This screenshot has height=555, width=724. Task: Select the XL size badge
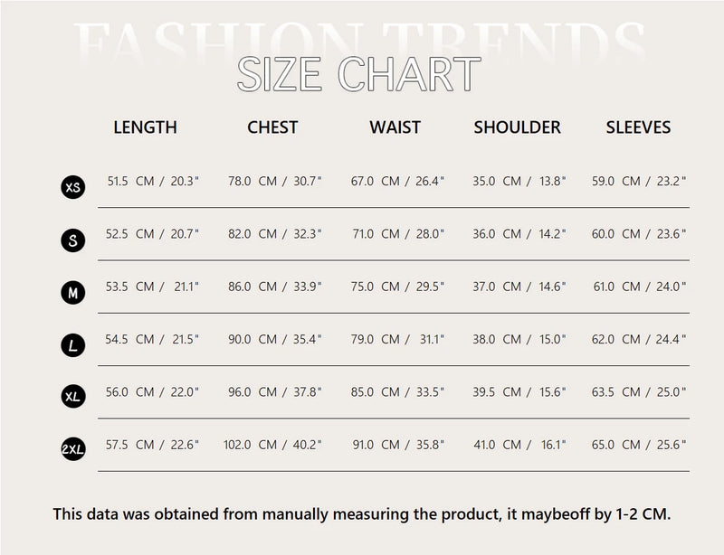point(73,397)
